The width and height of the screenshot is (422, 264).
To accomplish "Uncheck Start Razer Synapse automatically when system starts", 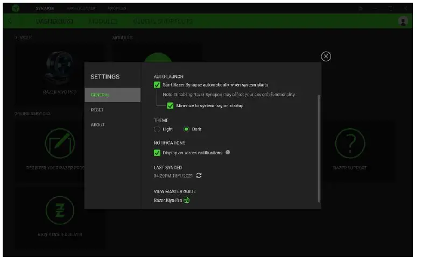I will coord(157,85).
